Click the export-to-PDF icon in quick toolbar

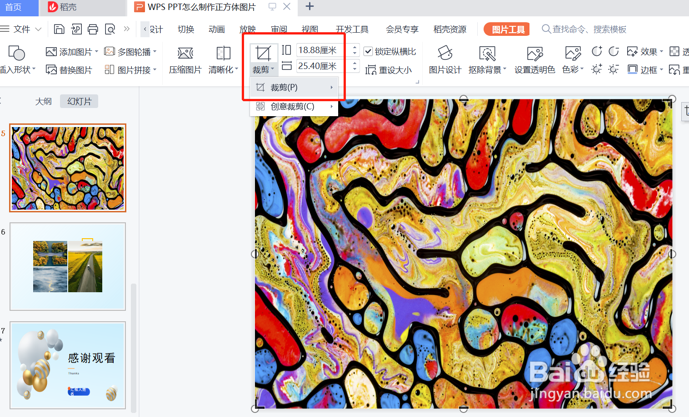76,29
